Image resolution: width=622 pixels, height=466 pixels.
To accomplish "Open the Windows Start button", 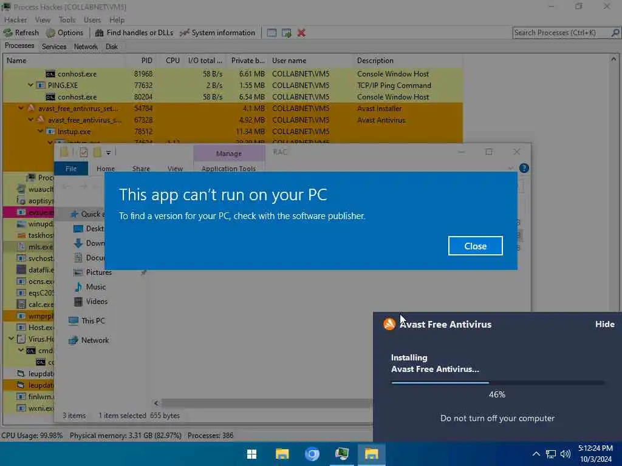I will tap(252, 454).
